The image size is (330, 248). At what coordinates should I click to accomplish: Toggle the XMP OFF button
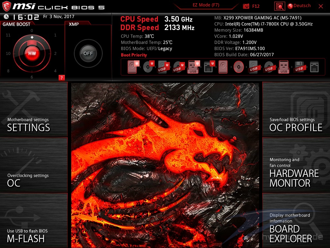click(88, 53)
